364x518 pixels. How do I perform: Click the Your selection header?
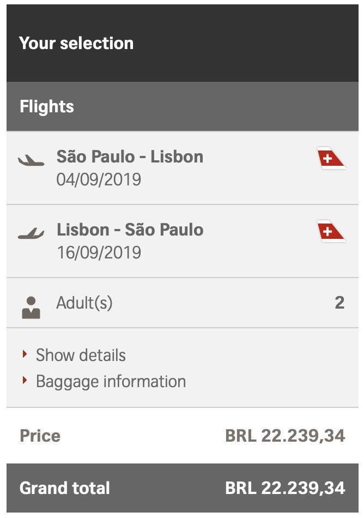(183, 43)
